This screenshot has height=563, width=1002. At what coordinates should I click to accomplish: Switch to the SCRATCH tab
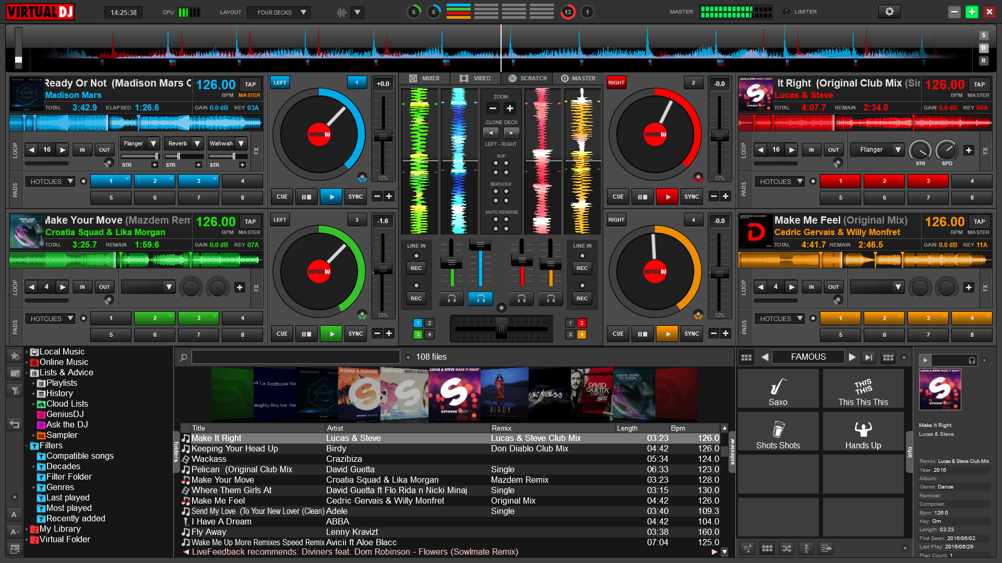coord(528,78)
